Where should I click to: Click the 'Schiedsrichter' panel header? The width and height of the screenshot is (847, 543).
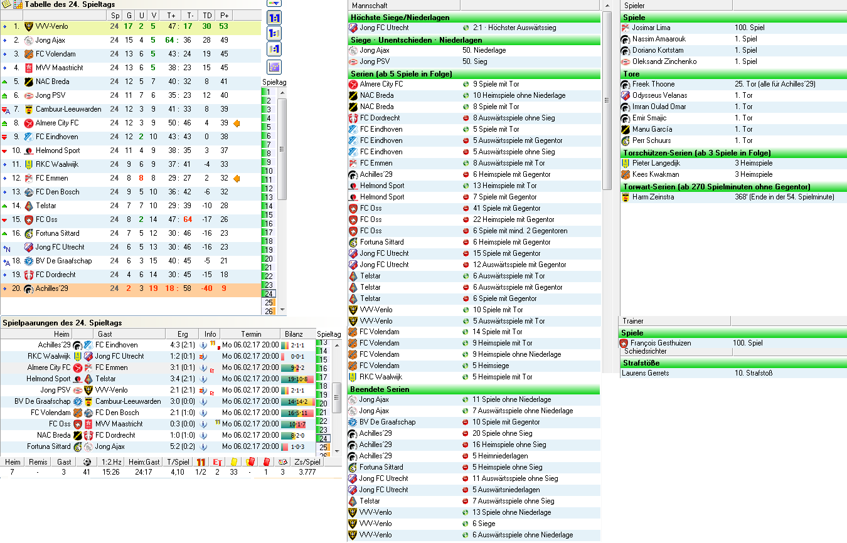pyautogui.click(x=676, y=352)
